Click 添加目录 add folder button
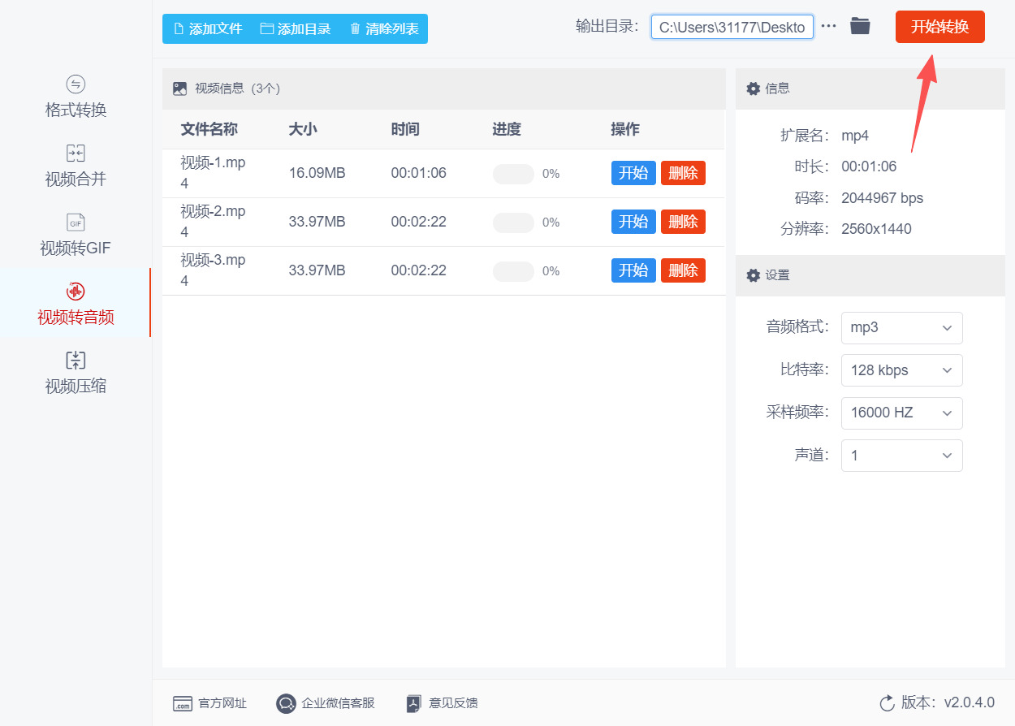This screenshot has width=1015, height=726. tap(296, 28)
